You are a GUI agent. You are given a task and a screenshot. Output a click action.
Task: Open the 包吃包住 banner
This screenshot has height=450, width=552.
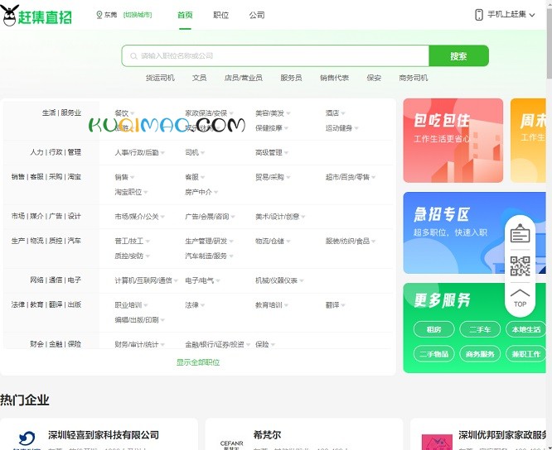pos(453,141)
